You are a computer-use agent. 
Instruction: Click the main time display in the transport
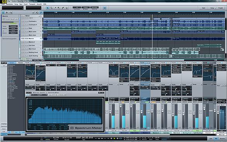tap(84, 138)
